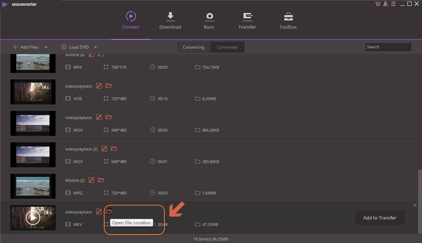Click the 283.80KB file size
This screenshot has width=422, height=243.
click(x=211, y=162)
